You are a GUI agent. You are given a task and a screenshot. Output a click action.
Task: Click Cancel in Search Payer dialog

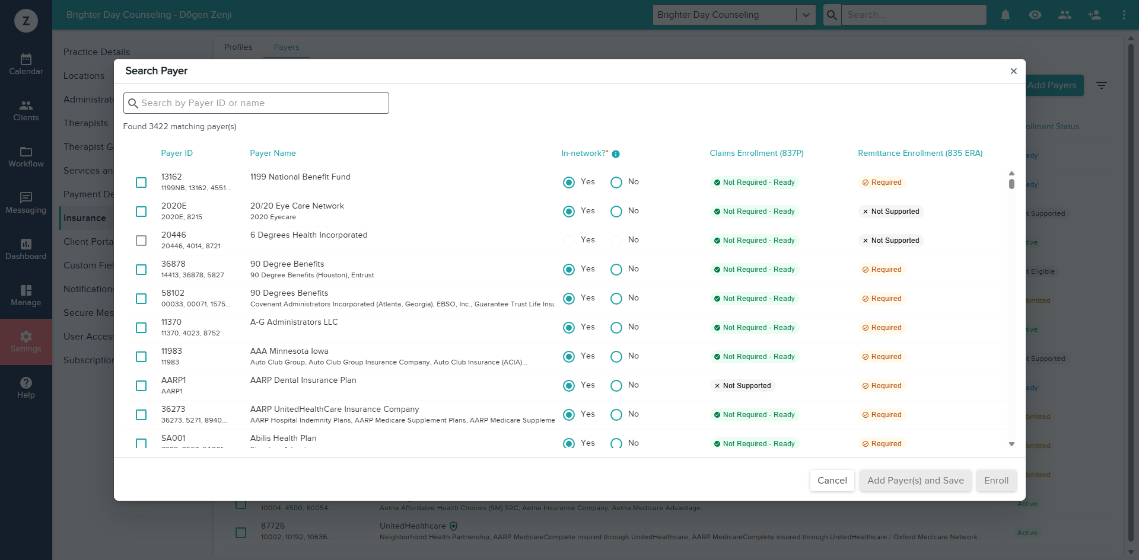(x=832, y=481)
